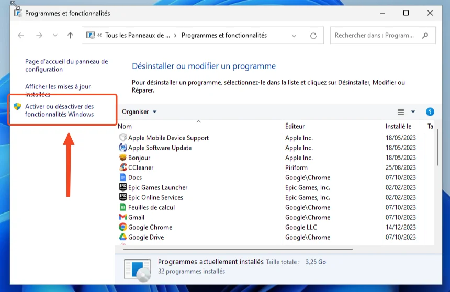
Task: Open recent locations chevron next to forward arrow
Action: (x=55, y=35)
